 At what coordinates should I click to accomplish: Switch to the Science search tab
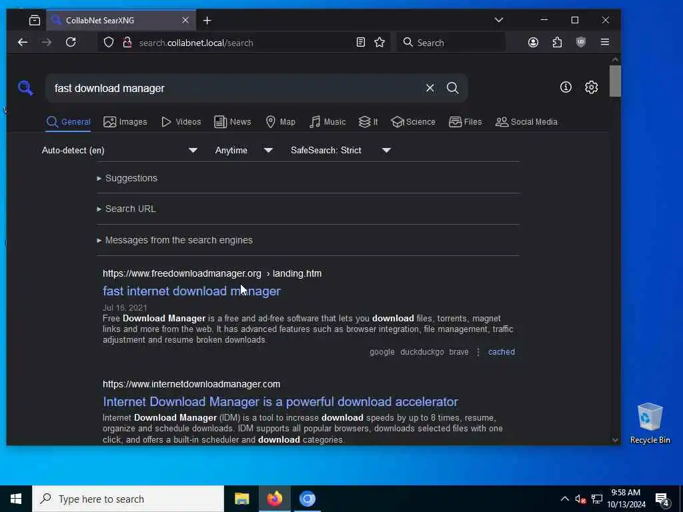[413, 122]
